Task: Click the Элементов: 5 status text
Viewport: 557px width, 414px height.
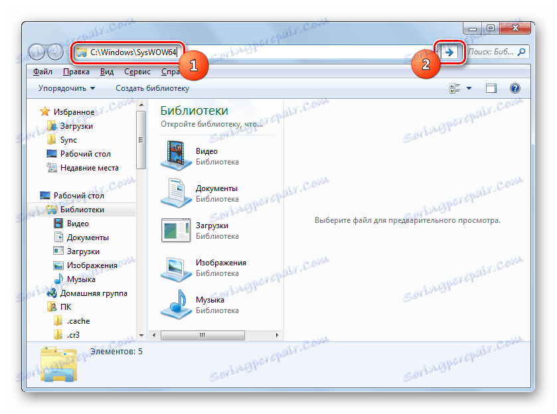Action: tap(116, 352)
